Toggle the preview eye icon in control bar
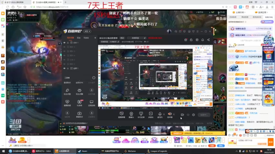This screenshot has height=154, width=275. (x=188, y=115)
